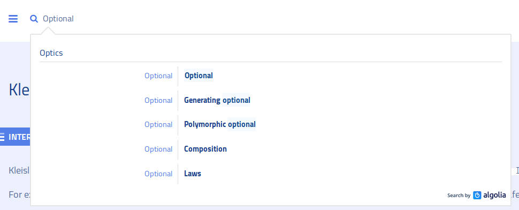Click the magnifier search icon
Image resolution: width=519 pixels, height=210 pixels.
click(34, 19)
